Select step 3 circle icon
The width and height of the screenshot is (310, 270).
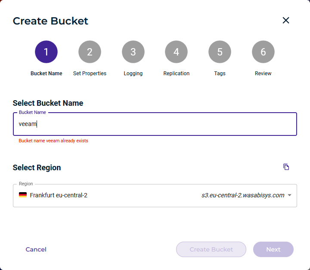[133, 52]
